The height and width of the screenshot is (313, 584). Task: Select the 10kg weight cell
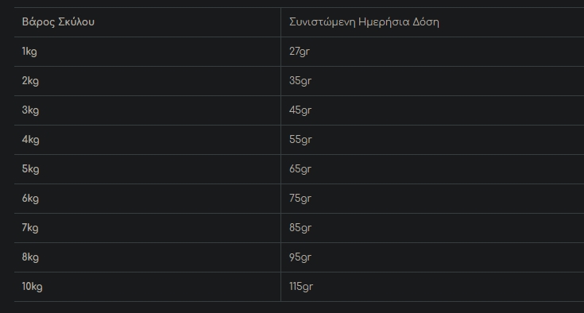tap(148, 287)
